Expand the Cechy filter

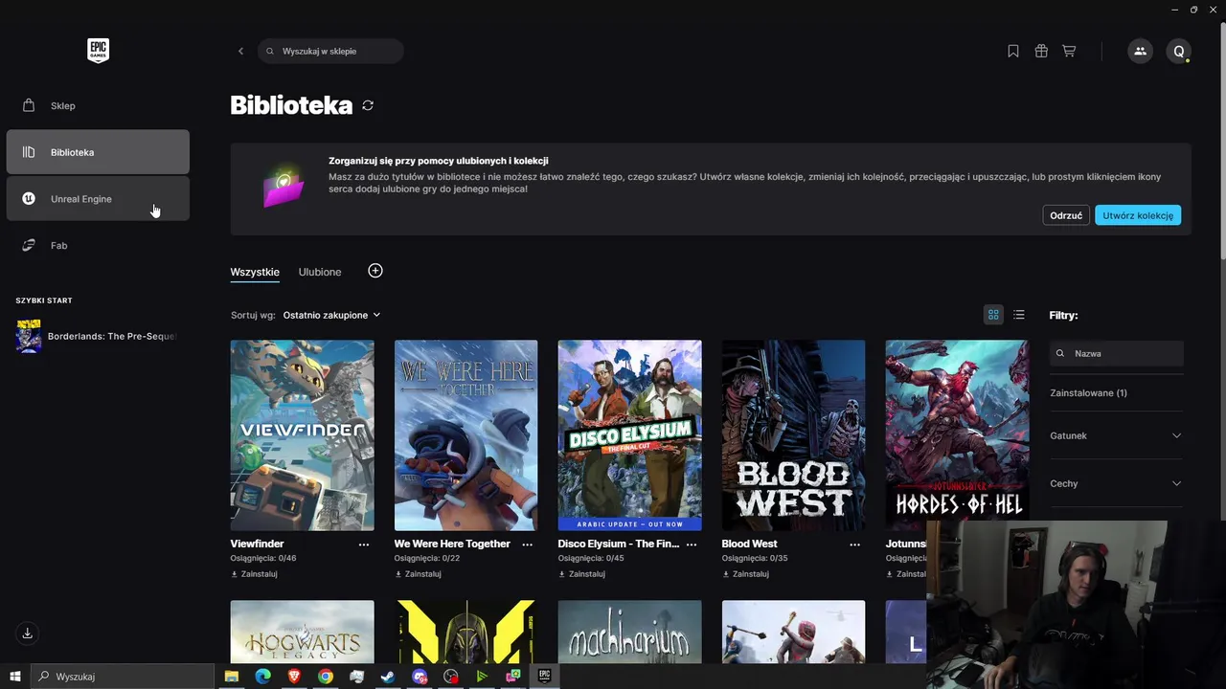1117,483
